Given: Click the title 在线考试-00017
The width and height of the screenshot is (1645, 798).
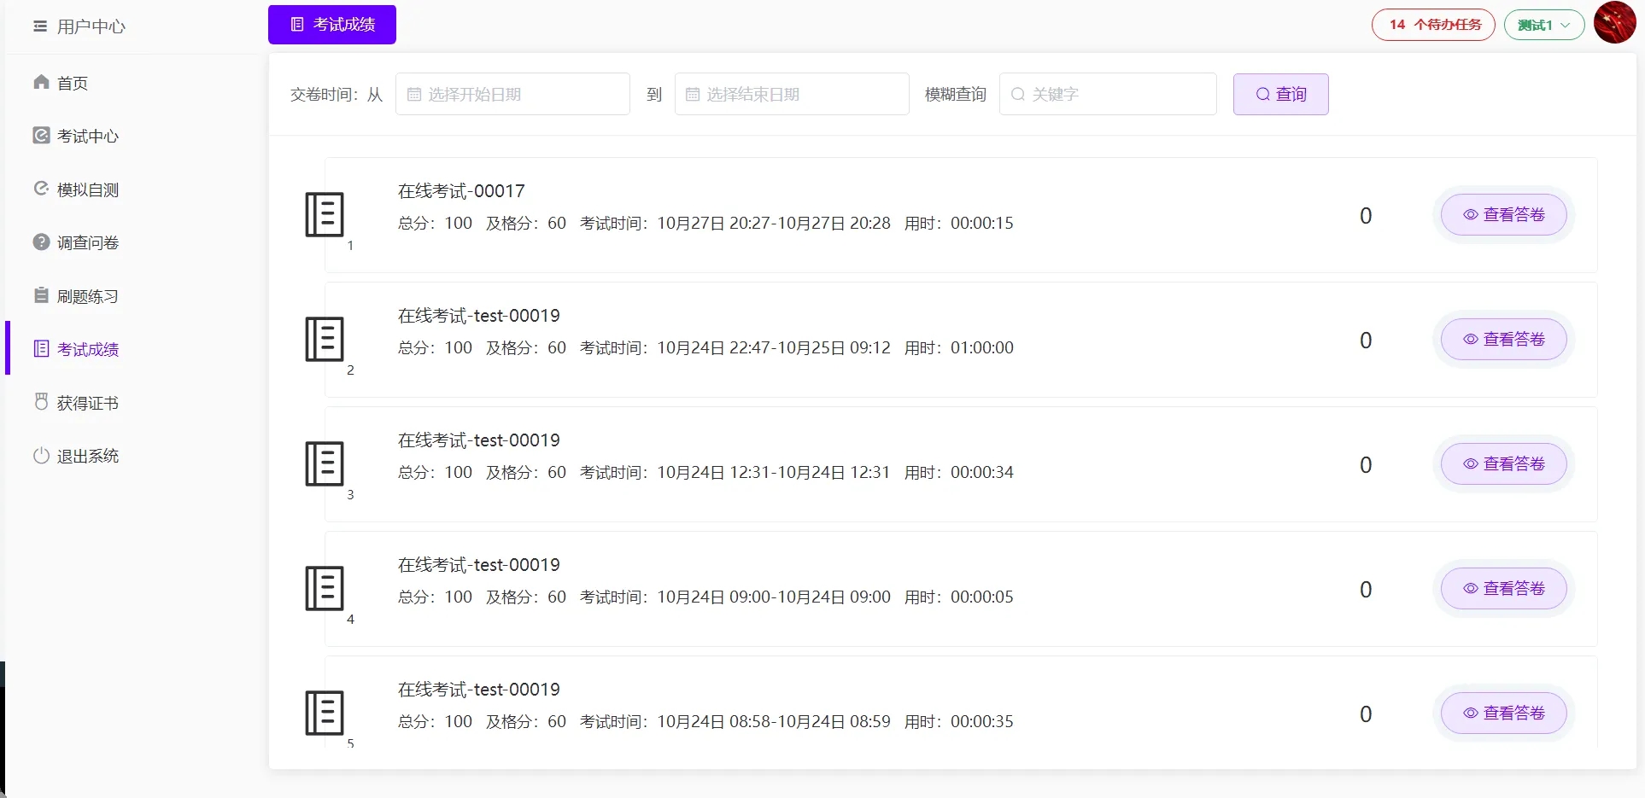Looking at the screenshot, I should pyautogui.click(x=461, y=191).
